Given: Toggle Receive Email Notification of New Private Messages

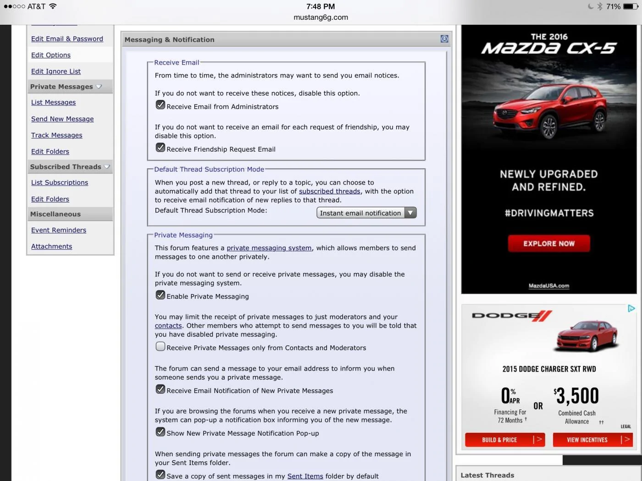Looking at the screenshot, I should 160,389.
